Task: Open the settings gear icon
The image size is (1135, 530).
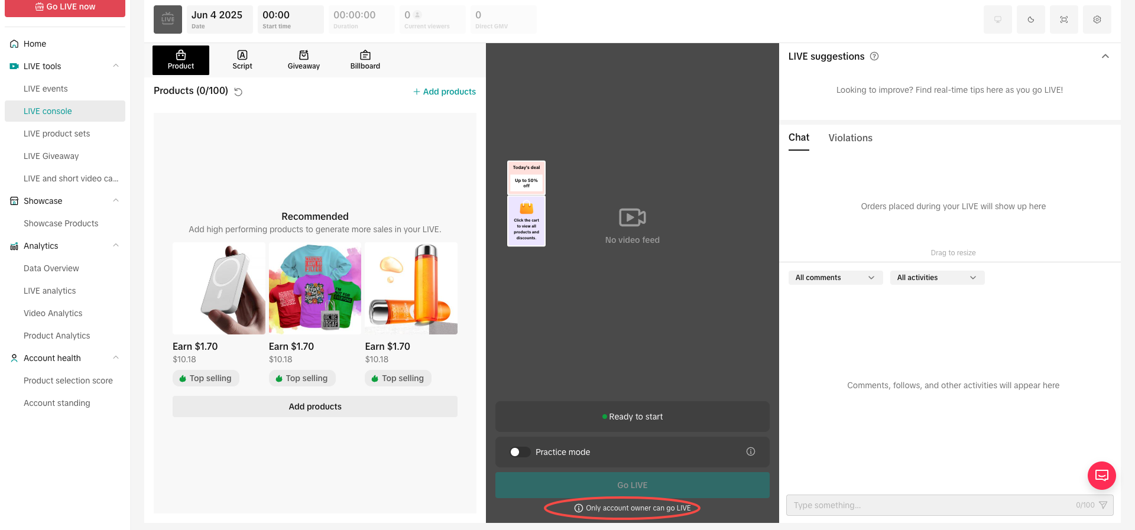Action: pos(1097,19)
